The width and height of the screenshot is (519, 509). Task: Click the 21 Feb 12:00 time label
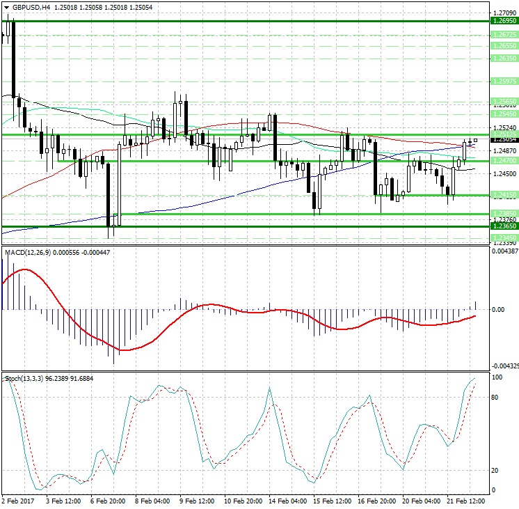pos(465,501)
